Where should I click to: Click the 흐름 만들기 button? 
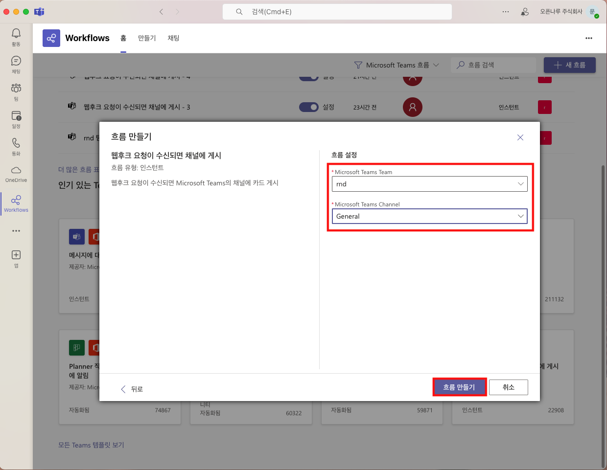(x=459, y=387)
